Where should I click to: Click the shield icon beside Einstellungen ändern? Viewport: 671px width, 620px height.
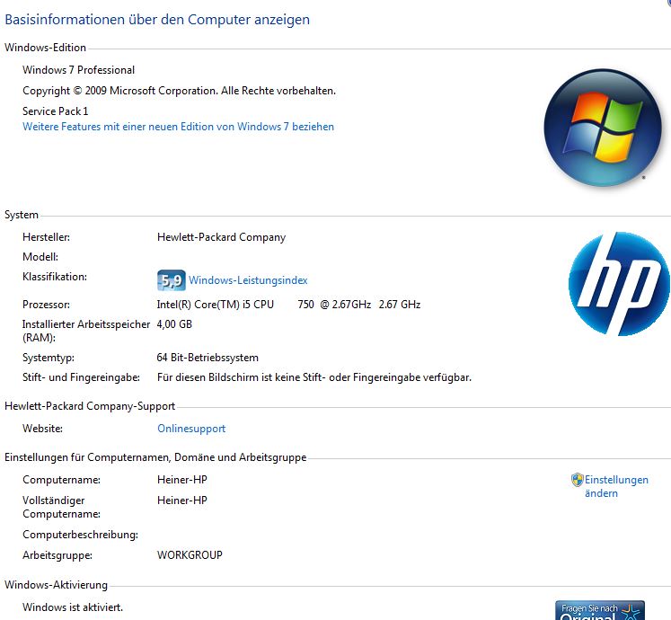(x=578, y=480)
